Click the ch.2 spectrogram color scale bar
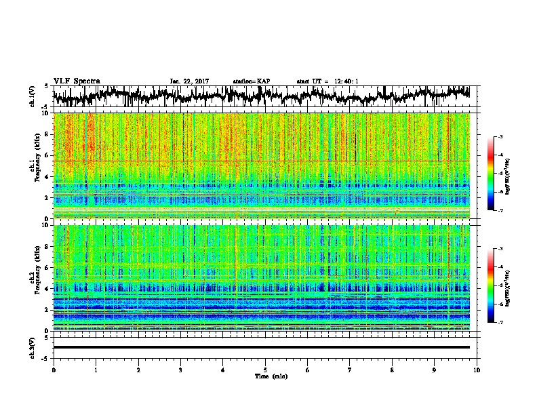 [491, 285]
